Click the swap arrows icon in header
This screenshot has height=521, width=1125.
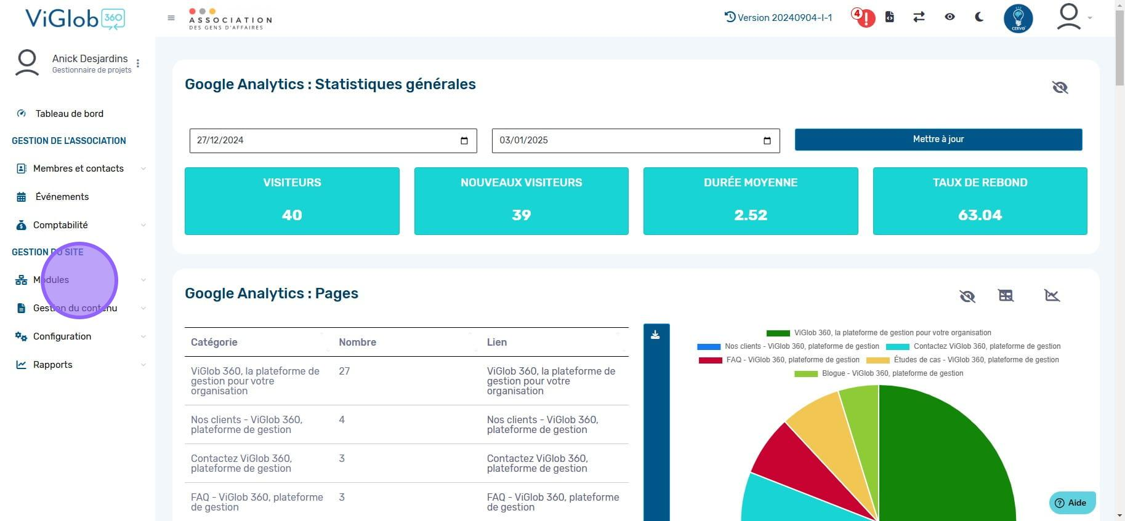[x=919, y=17]
